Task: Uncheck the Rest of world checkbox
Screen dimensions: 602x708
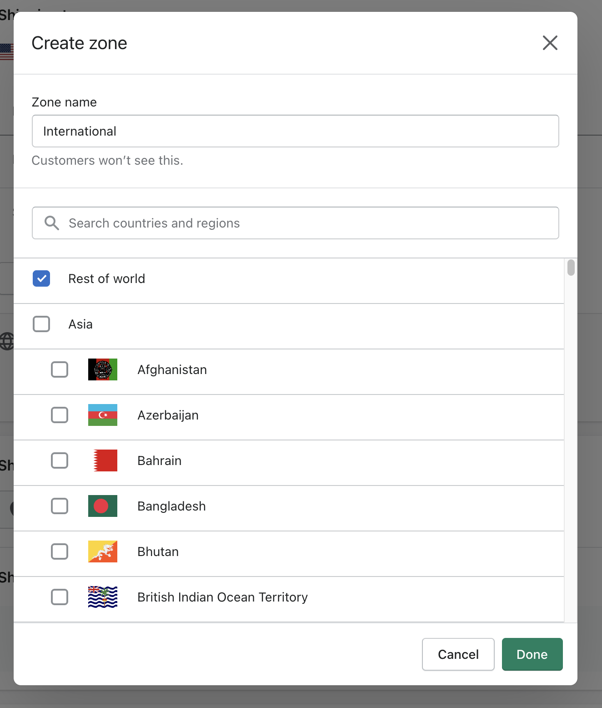Action: point(41,278)
